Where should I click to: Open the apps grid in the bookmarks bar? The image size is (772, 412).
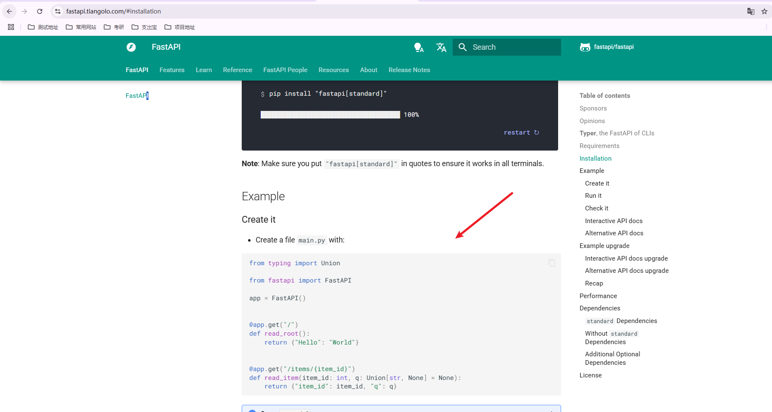[11, 27]
